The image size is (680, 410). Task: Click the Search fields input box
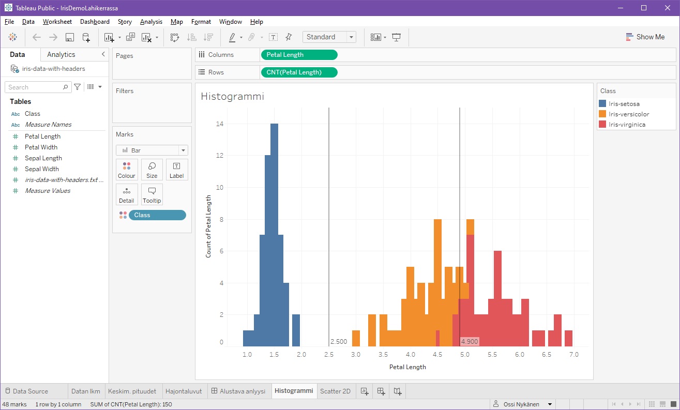(35, 87)
